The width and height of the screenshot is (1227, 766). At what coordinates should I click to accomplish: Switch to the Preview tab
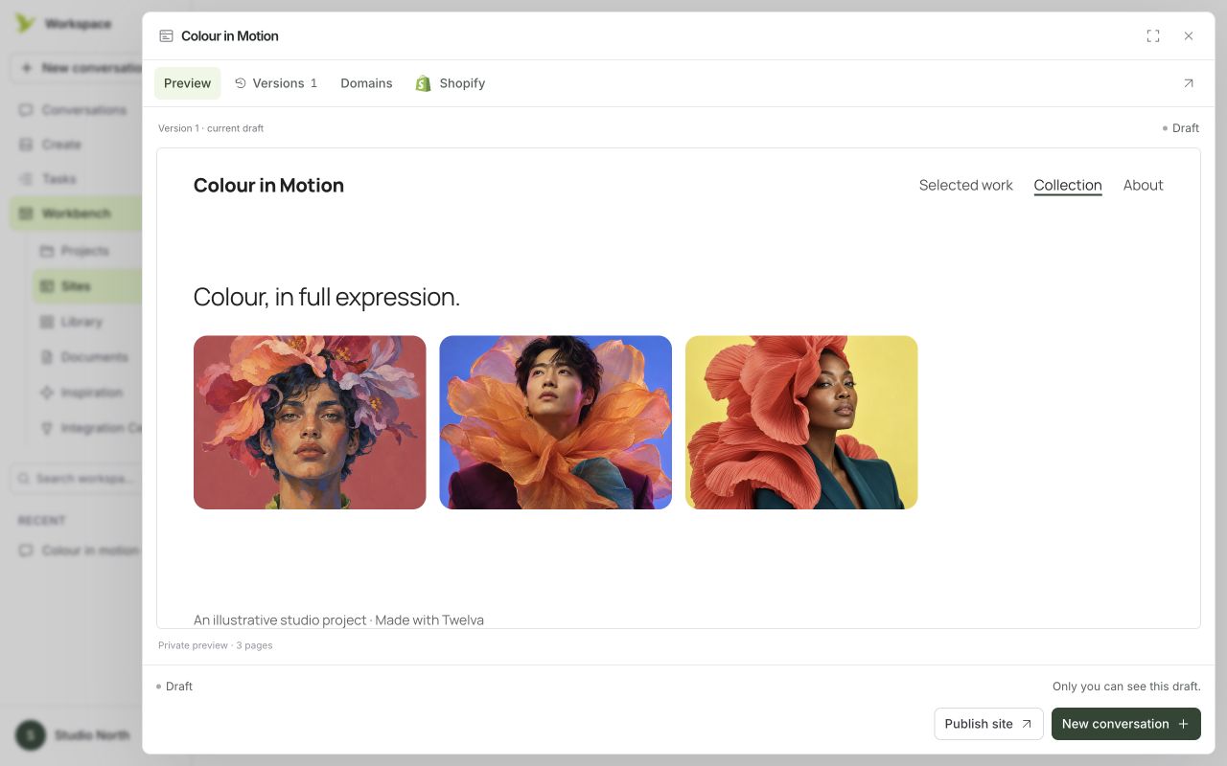click(187, 83)
